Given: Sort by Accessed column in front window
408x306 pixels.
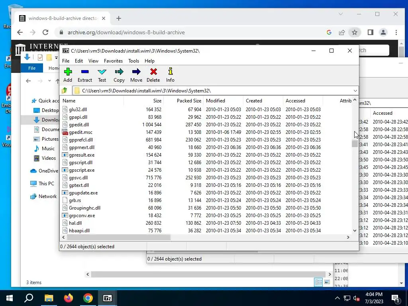Looking at the screenshot, I should (x=303, y=101).
